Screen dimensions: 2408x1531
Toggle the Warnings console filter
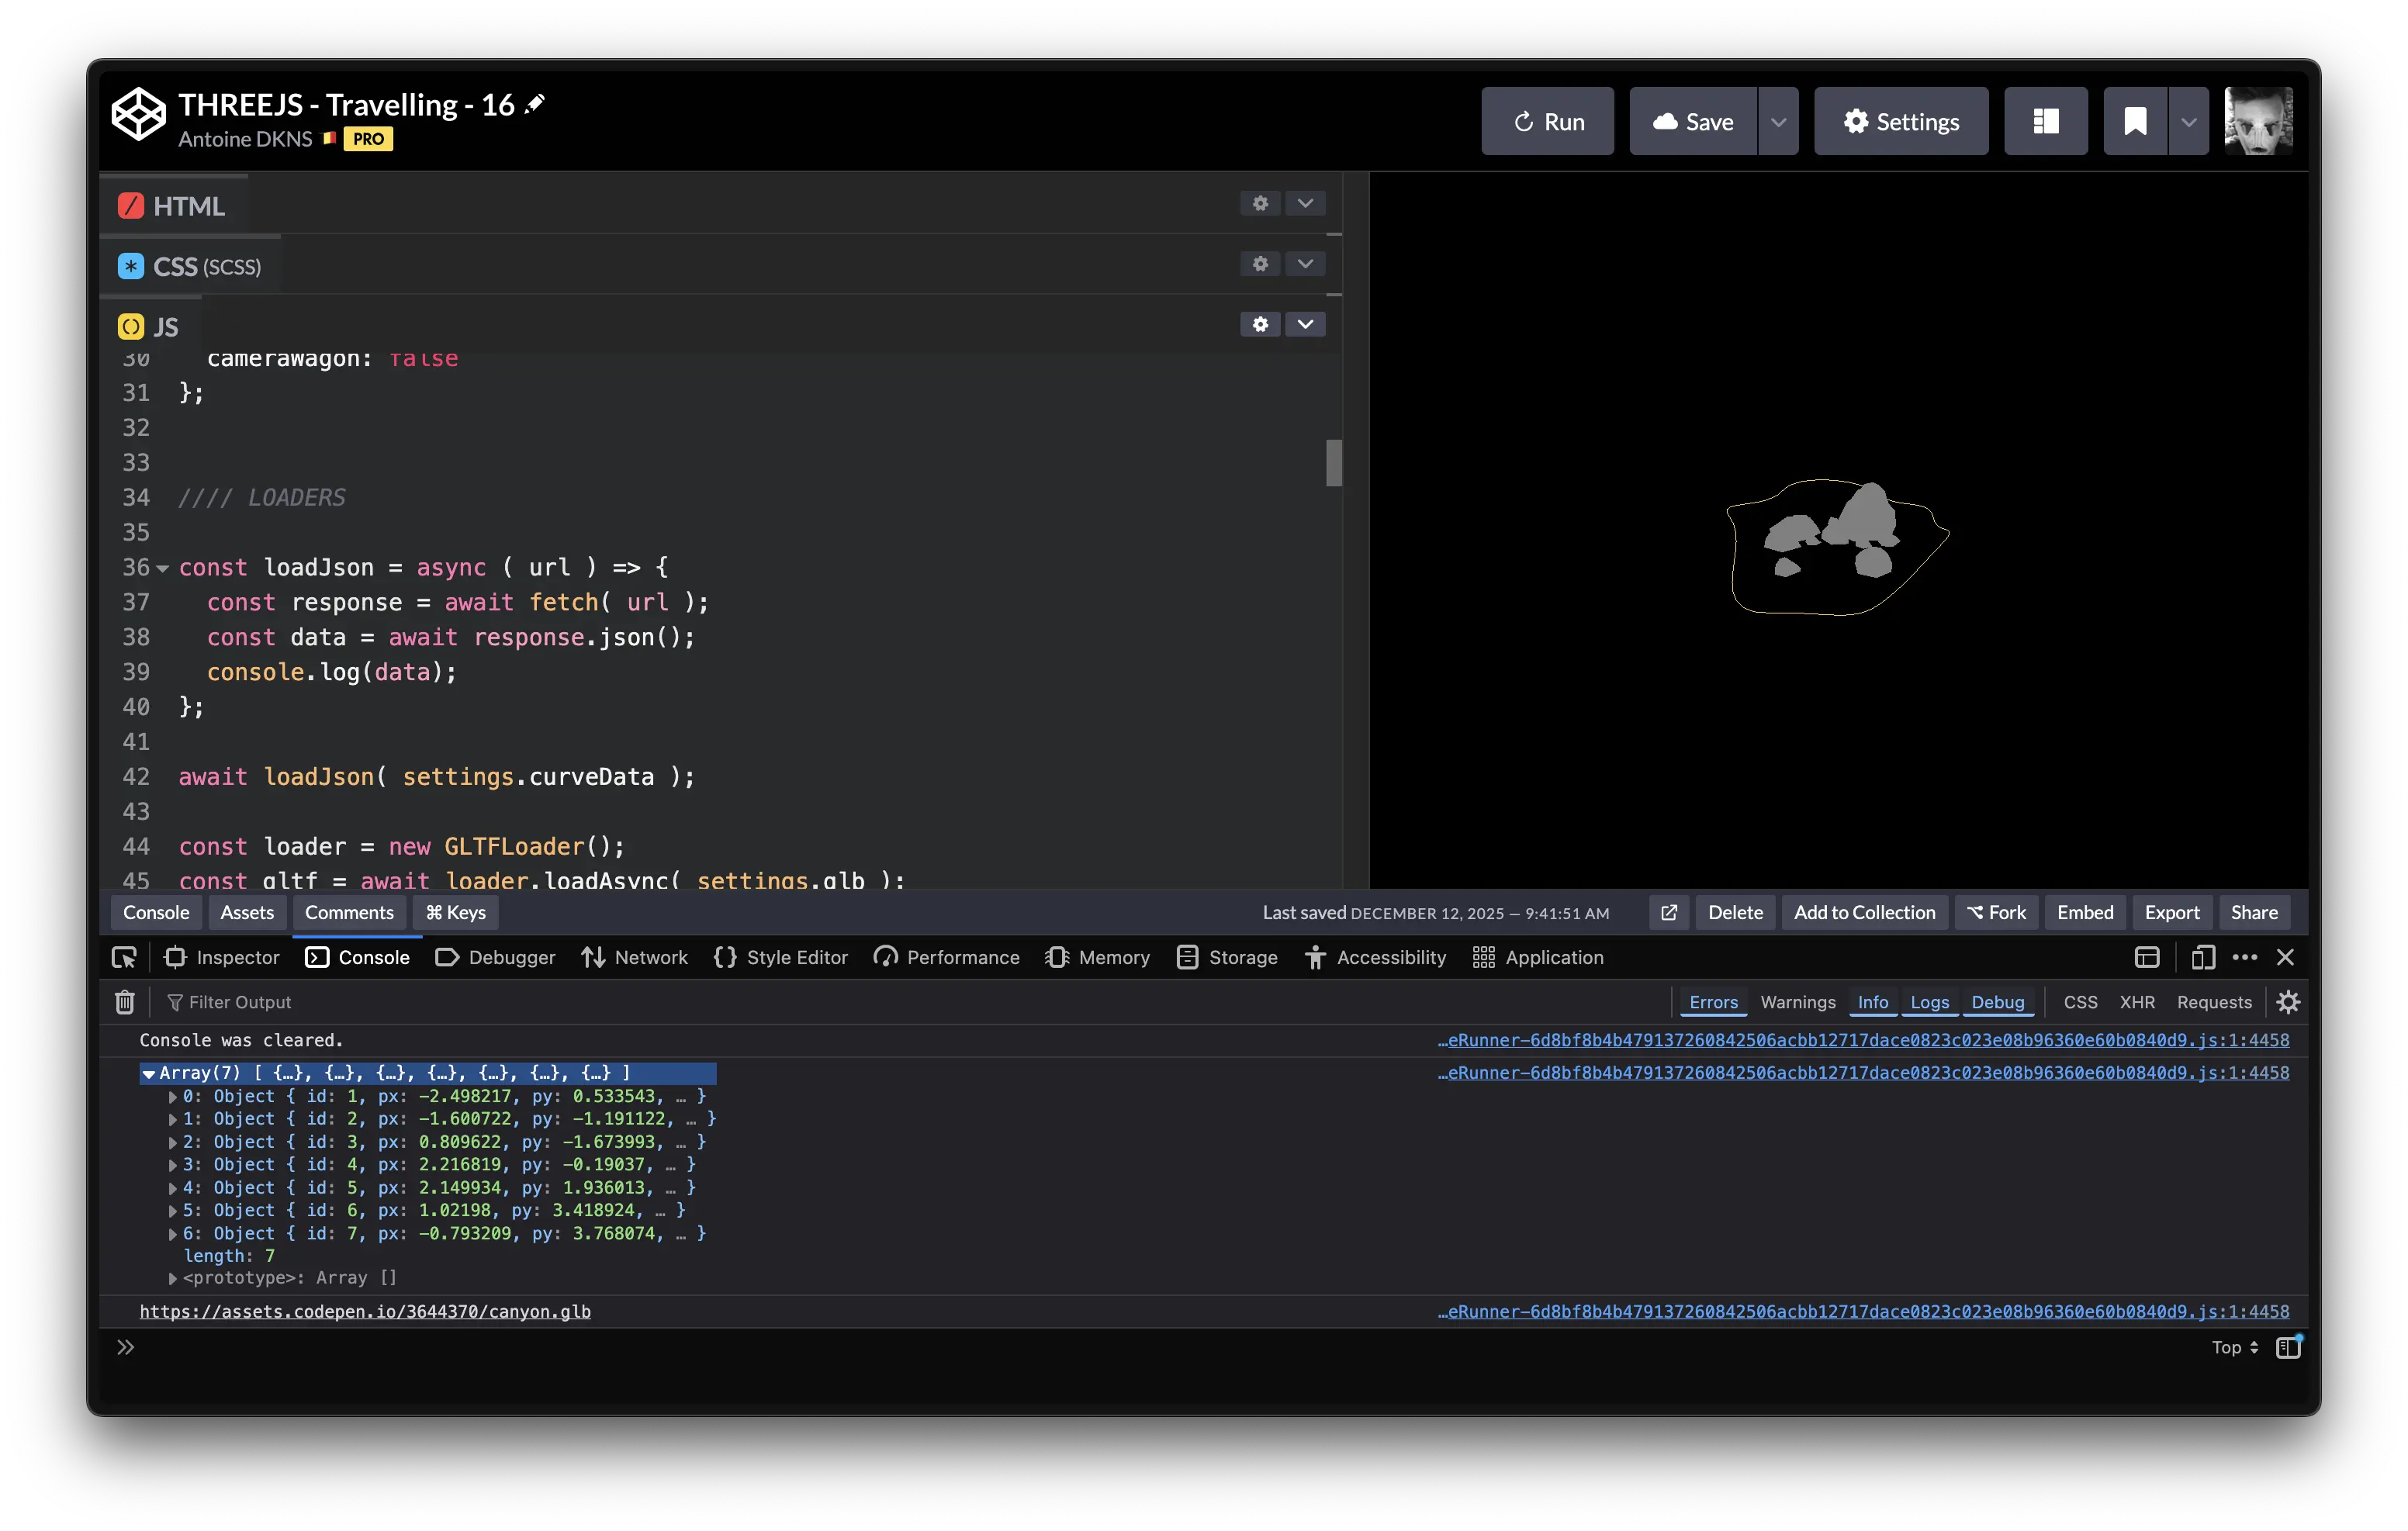pyautogui.click(x=1797, y=1002)
